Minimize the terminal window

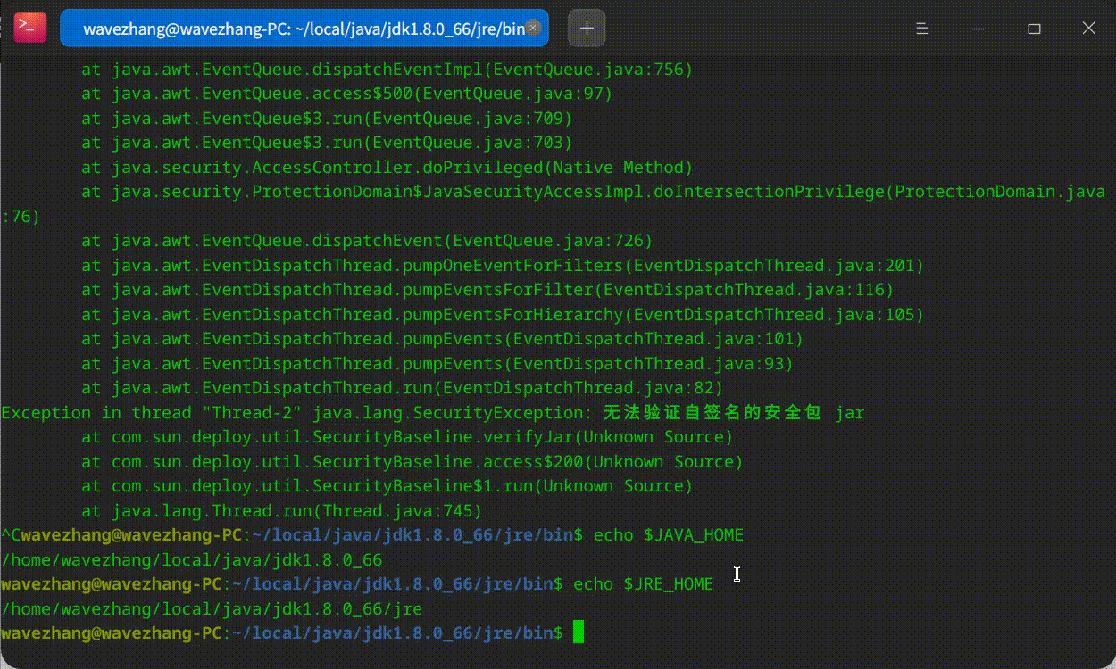click(979, 29)
